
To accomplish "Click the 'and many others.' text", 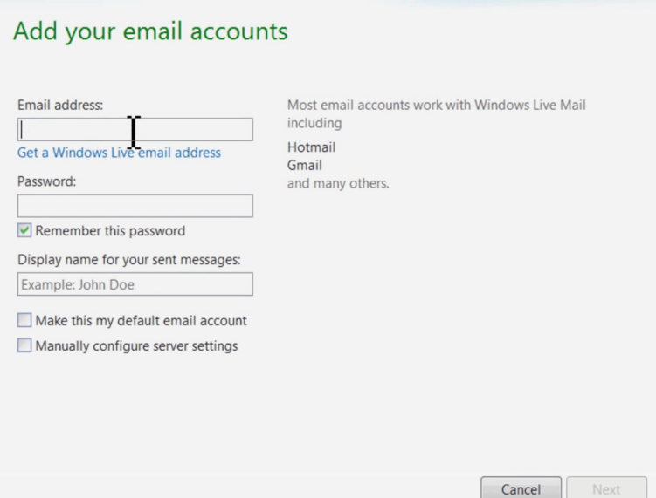I will point(338,183).
